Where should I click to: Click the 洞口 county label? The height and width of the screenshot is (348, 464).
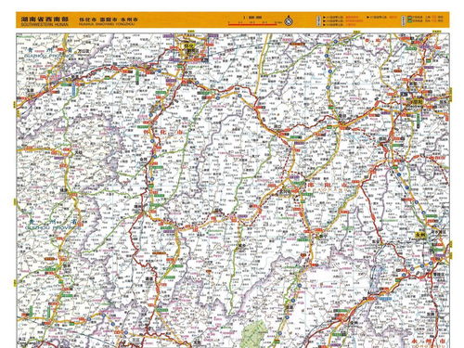tap(277, 126)
